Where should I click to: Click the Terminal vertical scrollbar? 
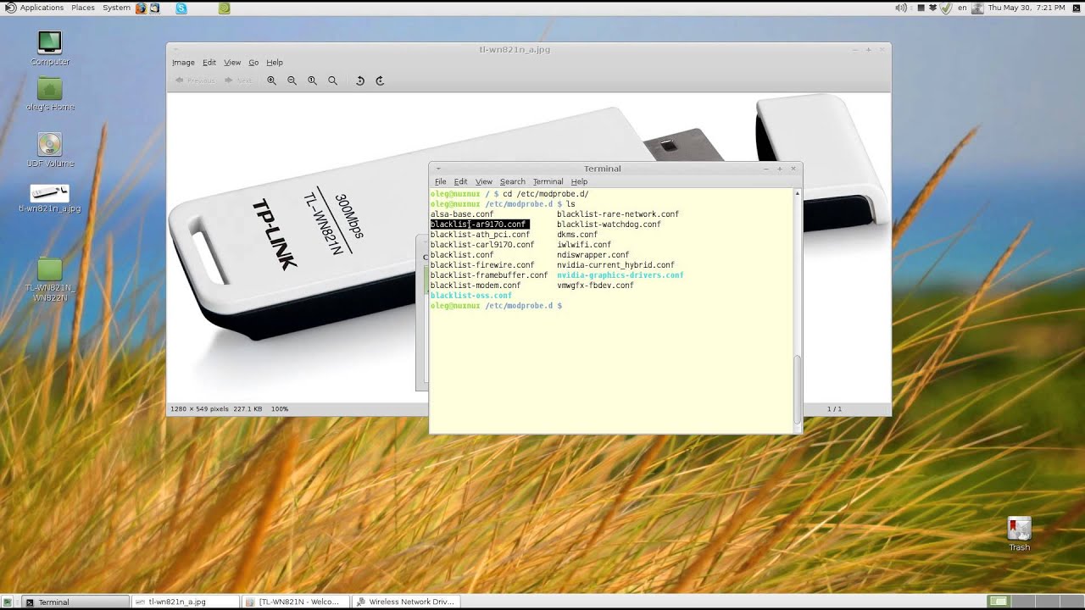click(x=797, y=391)
